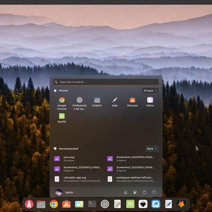Viewport: 212px width, 212px height.
Task: Launch Kate from the pinned apps
Action: (114, 102)
